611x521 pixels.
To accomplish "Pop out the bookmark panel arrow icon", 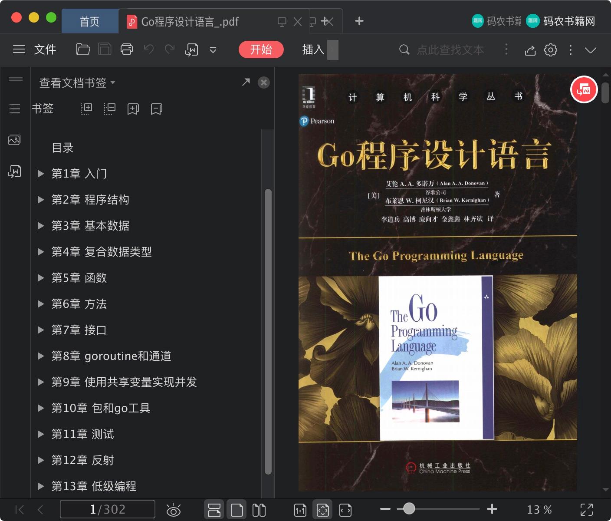I will coord(246,82).
